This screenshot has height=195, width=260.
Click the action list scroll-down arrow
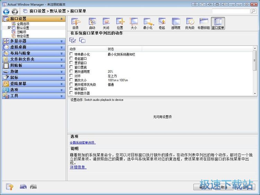pyautogui.click(x=255, y=94)
